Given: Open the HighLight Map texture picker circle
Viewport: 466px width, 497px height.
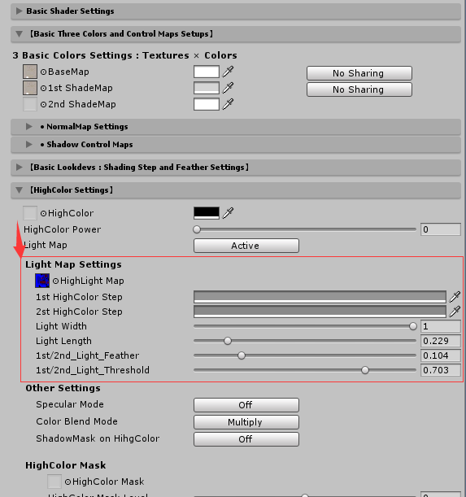Looking at the screenshot, I should click(56, 281).
